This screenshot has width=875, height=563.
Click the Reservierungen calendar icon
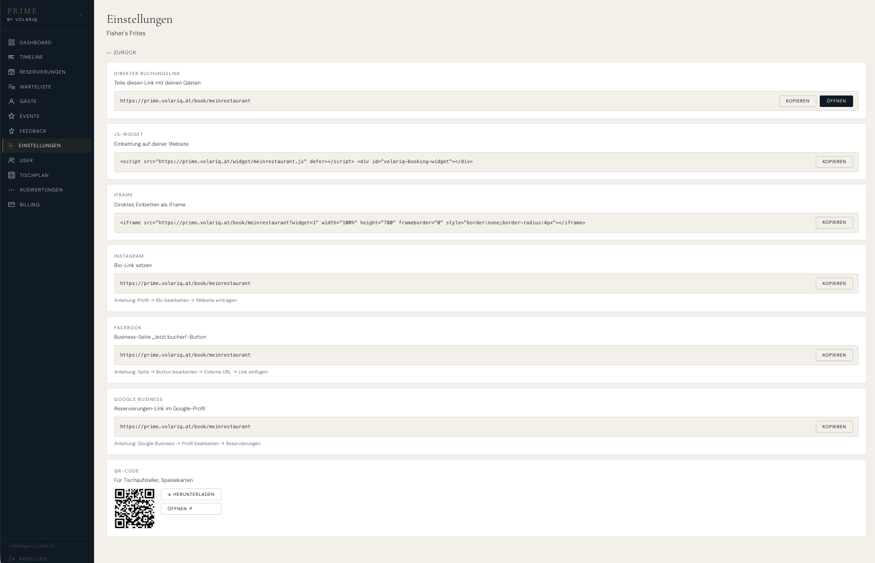click(11, 72)
